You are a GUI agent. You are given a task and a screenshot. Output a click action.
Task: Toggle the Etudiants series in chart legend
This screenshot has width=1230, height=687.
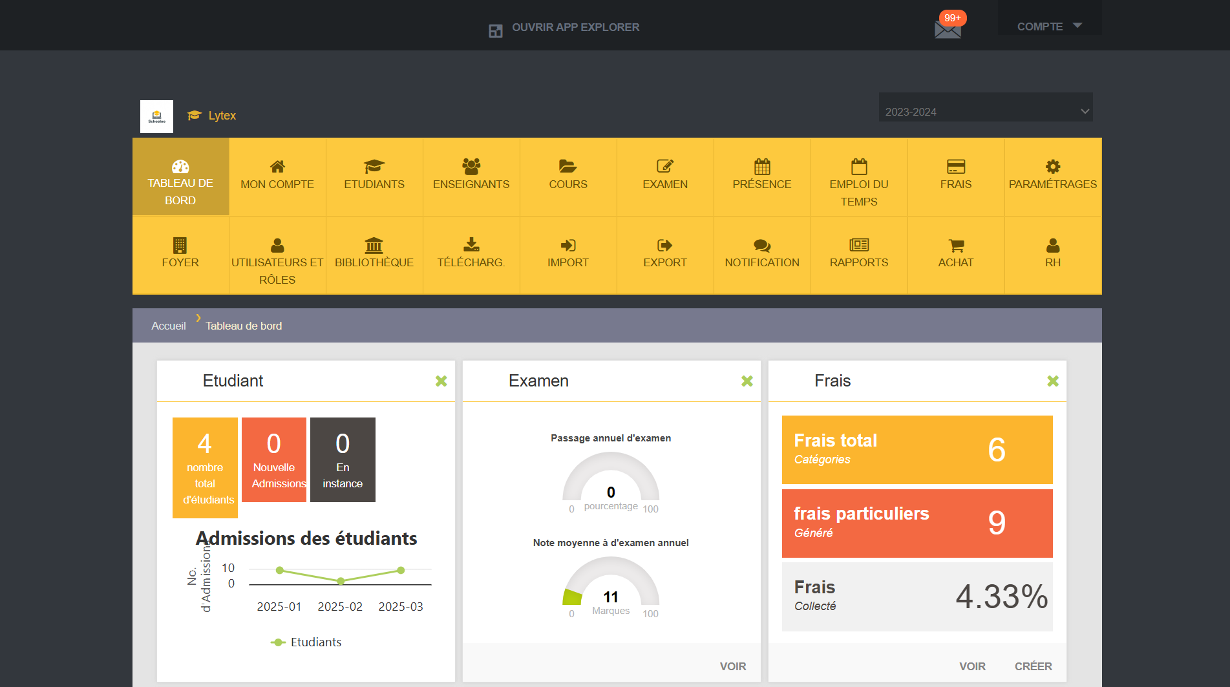(x=306, y=642)
